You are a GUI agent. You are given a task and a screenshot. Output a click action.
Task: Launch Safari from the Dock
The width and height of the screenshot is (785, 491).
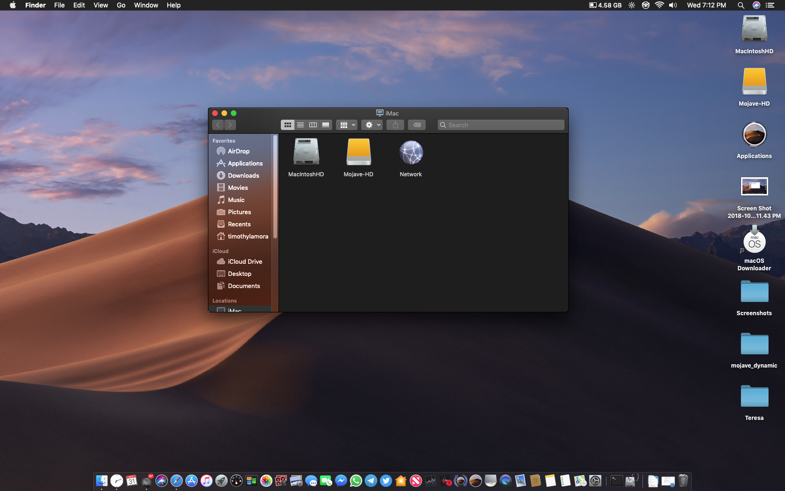click(x=177, y=481)
